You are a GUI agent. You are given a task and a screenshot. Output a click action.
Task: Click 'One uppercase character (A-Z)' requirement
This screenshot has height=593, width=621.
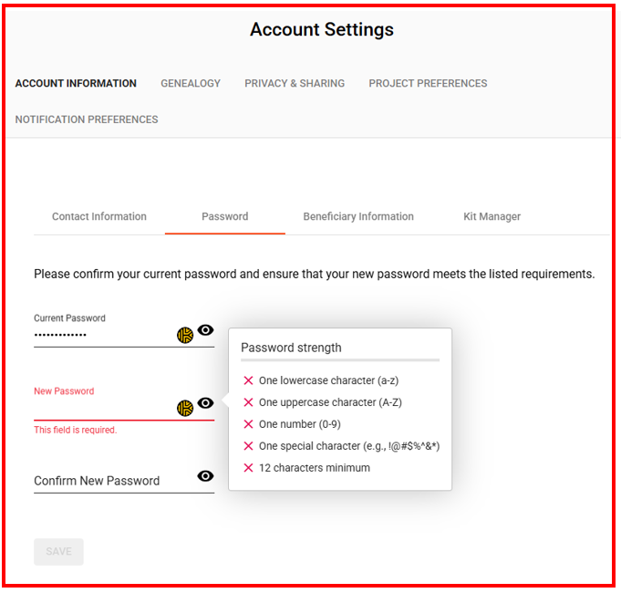click(330, 402)
